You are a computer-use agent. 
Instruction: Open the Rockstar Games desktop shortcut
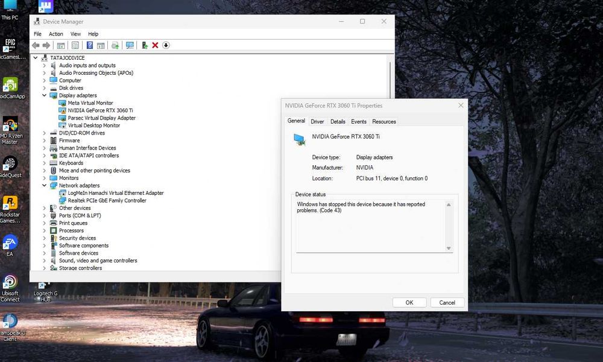10,210
